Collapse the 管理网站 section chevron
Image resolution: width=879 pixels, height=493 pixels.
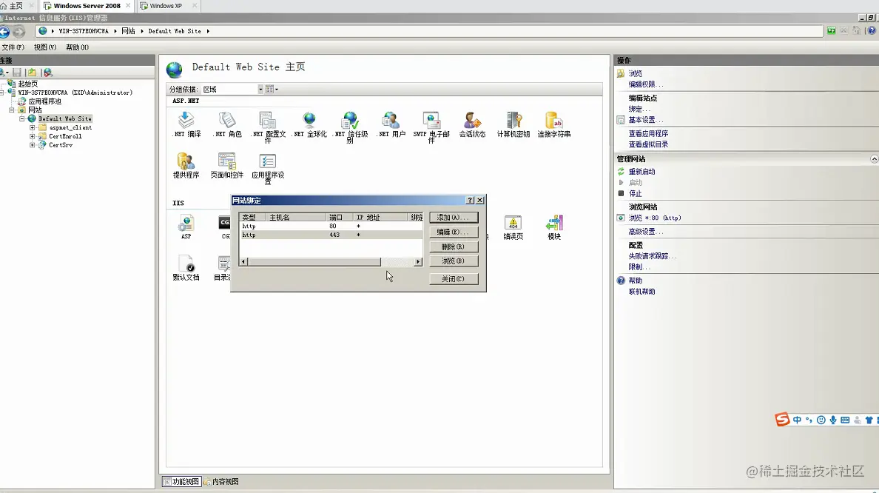pos(874,159)
